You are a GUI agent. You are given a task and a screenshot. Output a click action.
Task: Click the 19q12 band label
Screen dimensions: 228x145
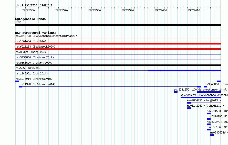click(19, 22)
